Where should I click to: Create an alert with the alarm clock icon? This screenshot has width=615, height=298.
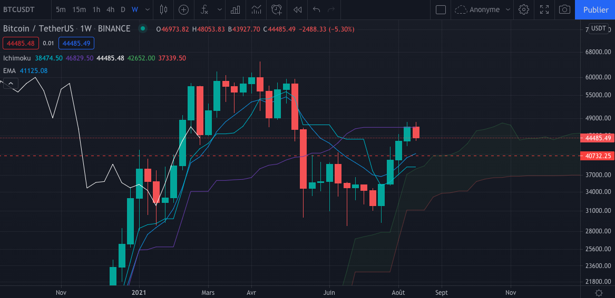pos(276,9)
